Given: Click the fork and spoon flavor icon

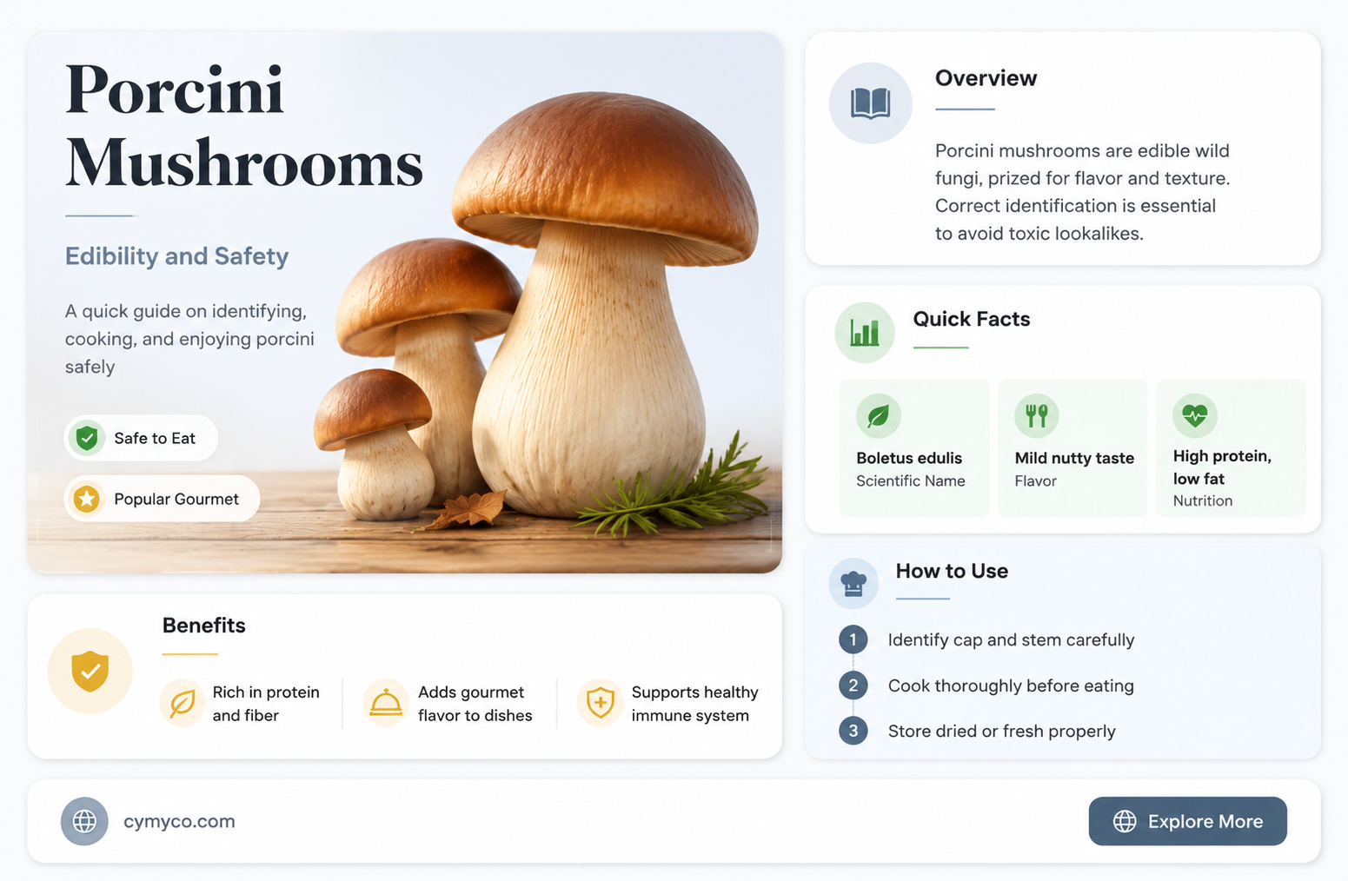Looking at the screenshot, I should 1037,415.
